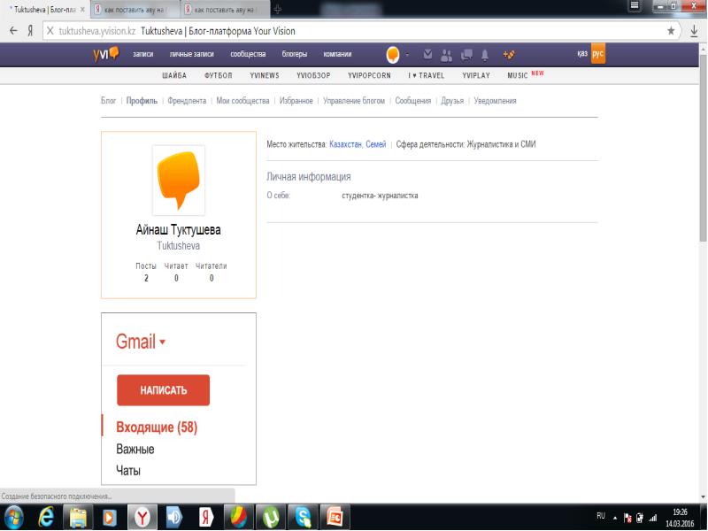Open uTorrent from the taskbar
The image size is (708, 531).
coord(269,517)
